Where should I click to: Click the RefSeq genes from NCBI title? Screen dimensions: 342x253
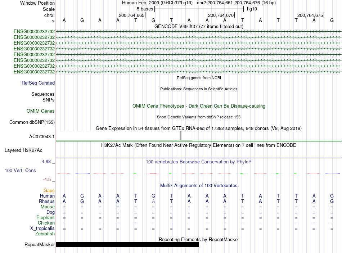(x=199, y=78)
